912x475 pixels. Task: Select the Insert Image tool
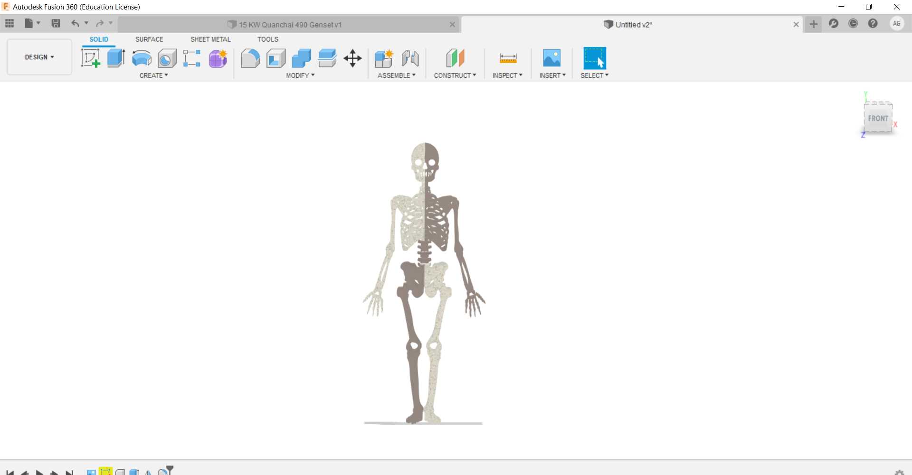552,58
